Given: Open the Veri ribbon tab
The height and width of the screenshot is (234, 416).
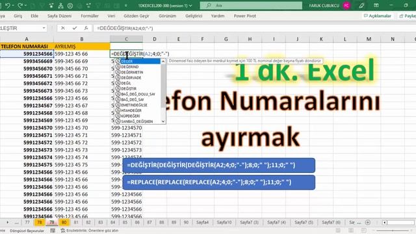Looking at the screenshot, I should (x=111, y=16).
